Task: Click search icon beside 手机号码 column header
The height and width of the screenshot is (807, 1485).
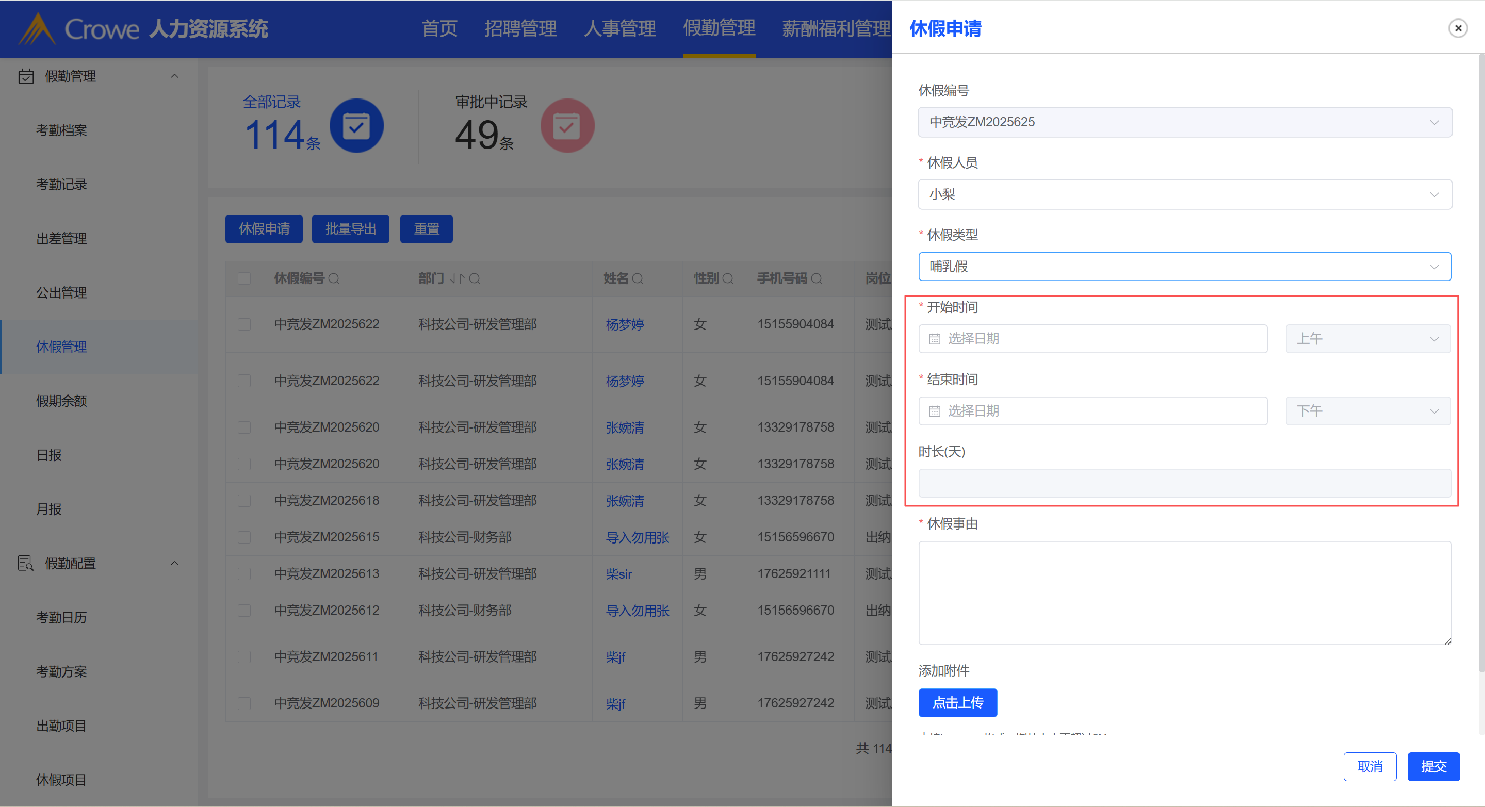Action: click(817, 279)
